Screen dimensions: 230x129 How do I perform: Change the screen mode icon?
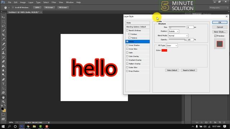click(3, 119)
